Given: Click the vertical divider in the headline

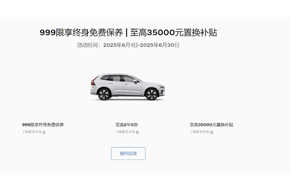Looking at the screenshot, I should coord(126,32).
